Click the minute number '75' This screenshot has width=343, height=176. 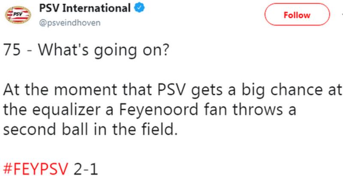click(x=12, y=50)
